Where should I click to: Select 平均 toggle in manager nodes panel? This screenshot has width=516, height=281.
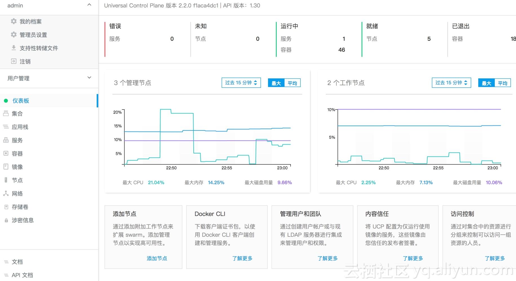[292, 83]
